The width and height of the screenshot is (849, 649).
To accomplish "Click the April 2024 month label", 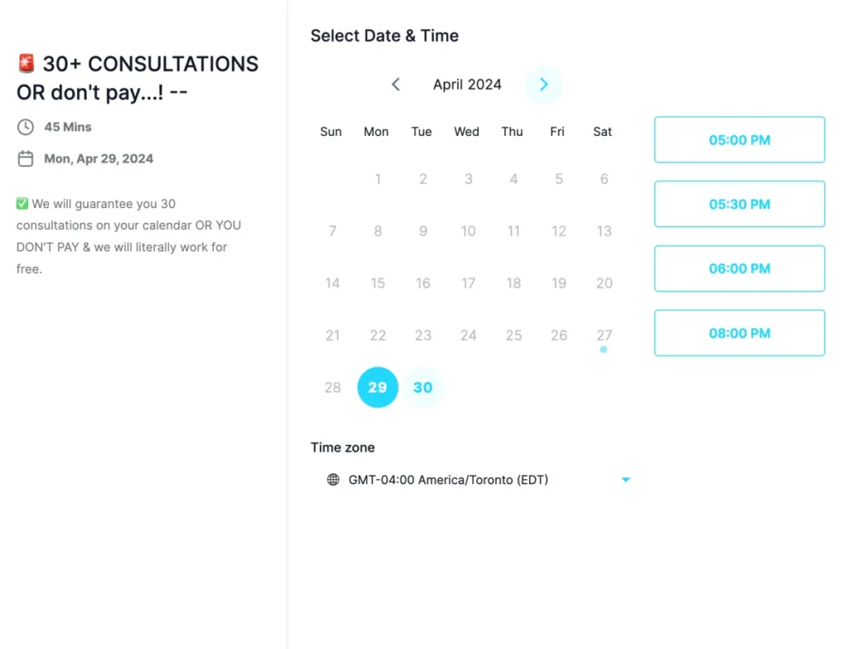I will (x=468, y=85).
